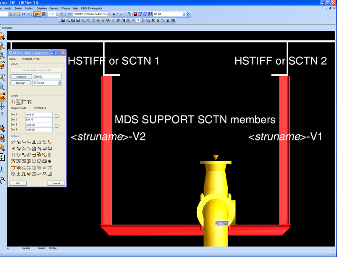Open the Orientate menu
This screenshot has width=337, height=257.
coord(41,8)
